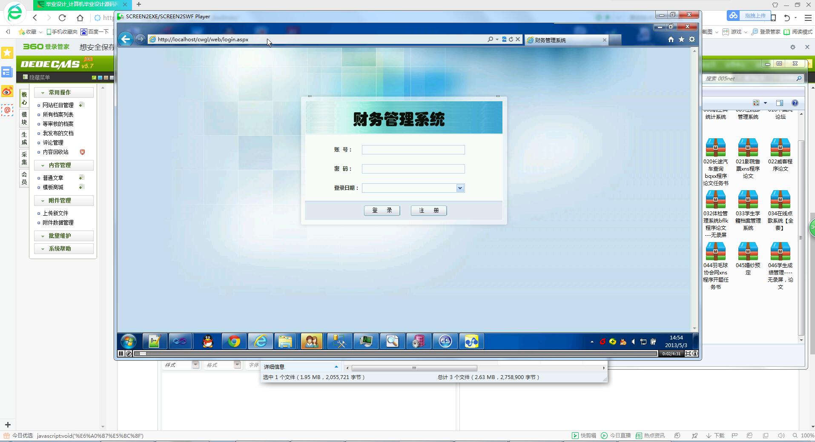Open IE favorites star
Image resolution: width=815 pixels, height=442 pixels.
[681, 39]
